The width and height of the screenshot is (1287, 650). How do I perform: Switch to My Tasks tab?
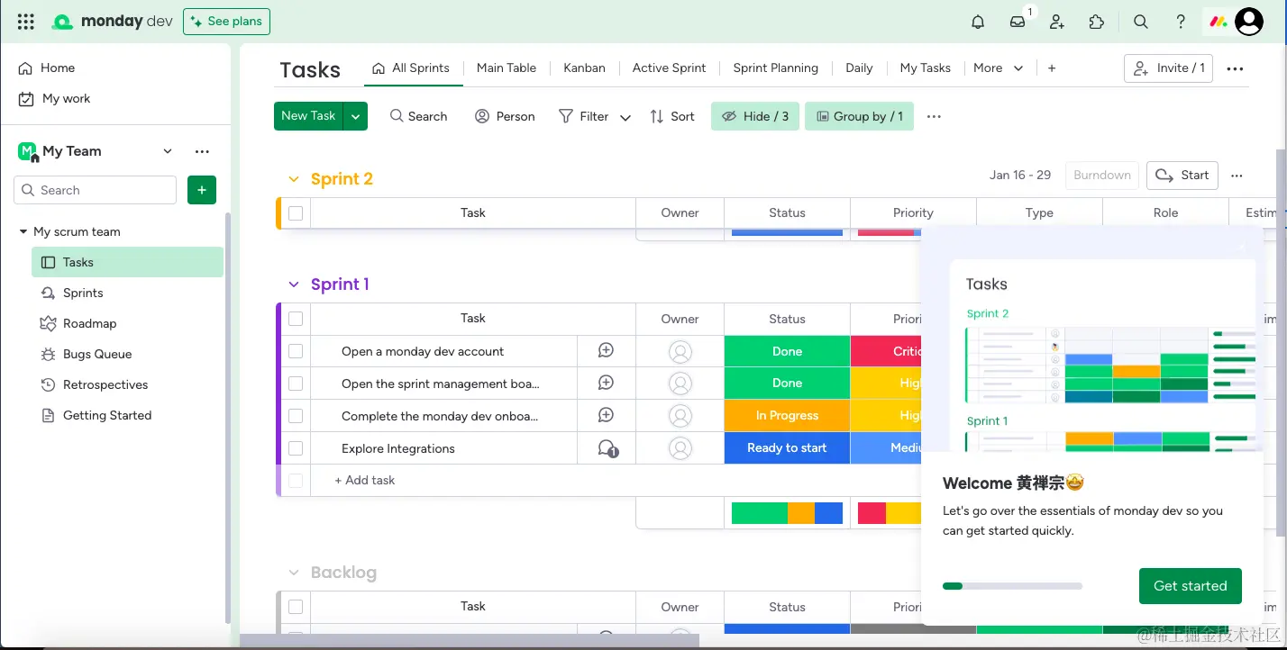pyautogui.click(x=926, y=68)
